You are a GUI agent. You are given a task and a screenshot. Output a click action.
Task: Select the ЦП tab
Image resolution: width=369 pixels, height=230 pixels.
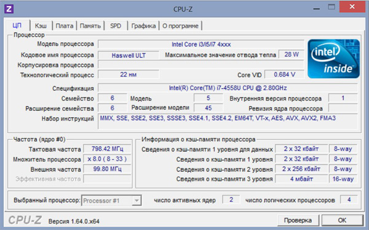(x=17, y=25)
